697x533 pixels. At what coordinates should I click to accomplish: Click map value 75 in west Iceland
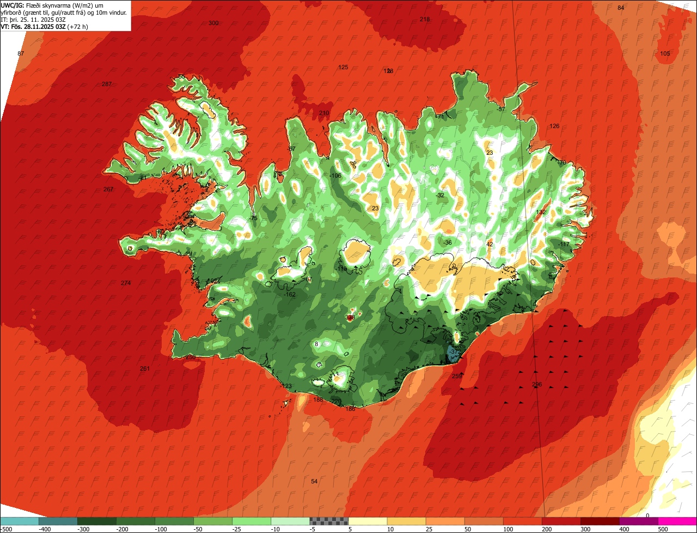coord(254,218)
